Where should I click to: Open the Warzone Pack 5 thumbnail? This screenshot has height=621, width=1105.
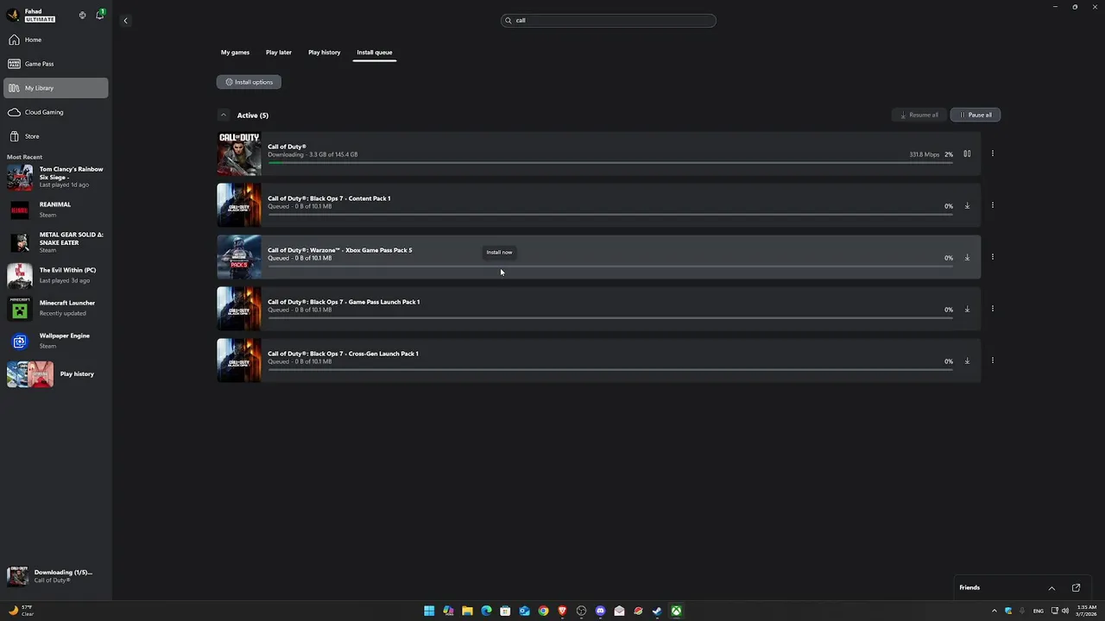[x=239, y=257]
